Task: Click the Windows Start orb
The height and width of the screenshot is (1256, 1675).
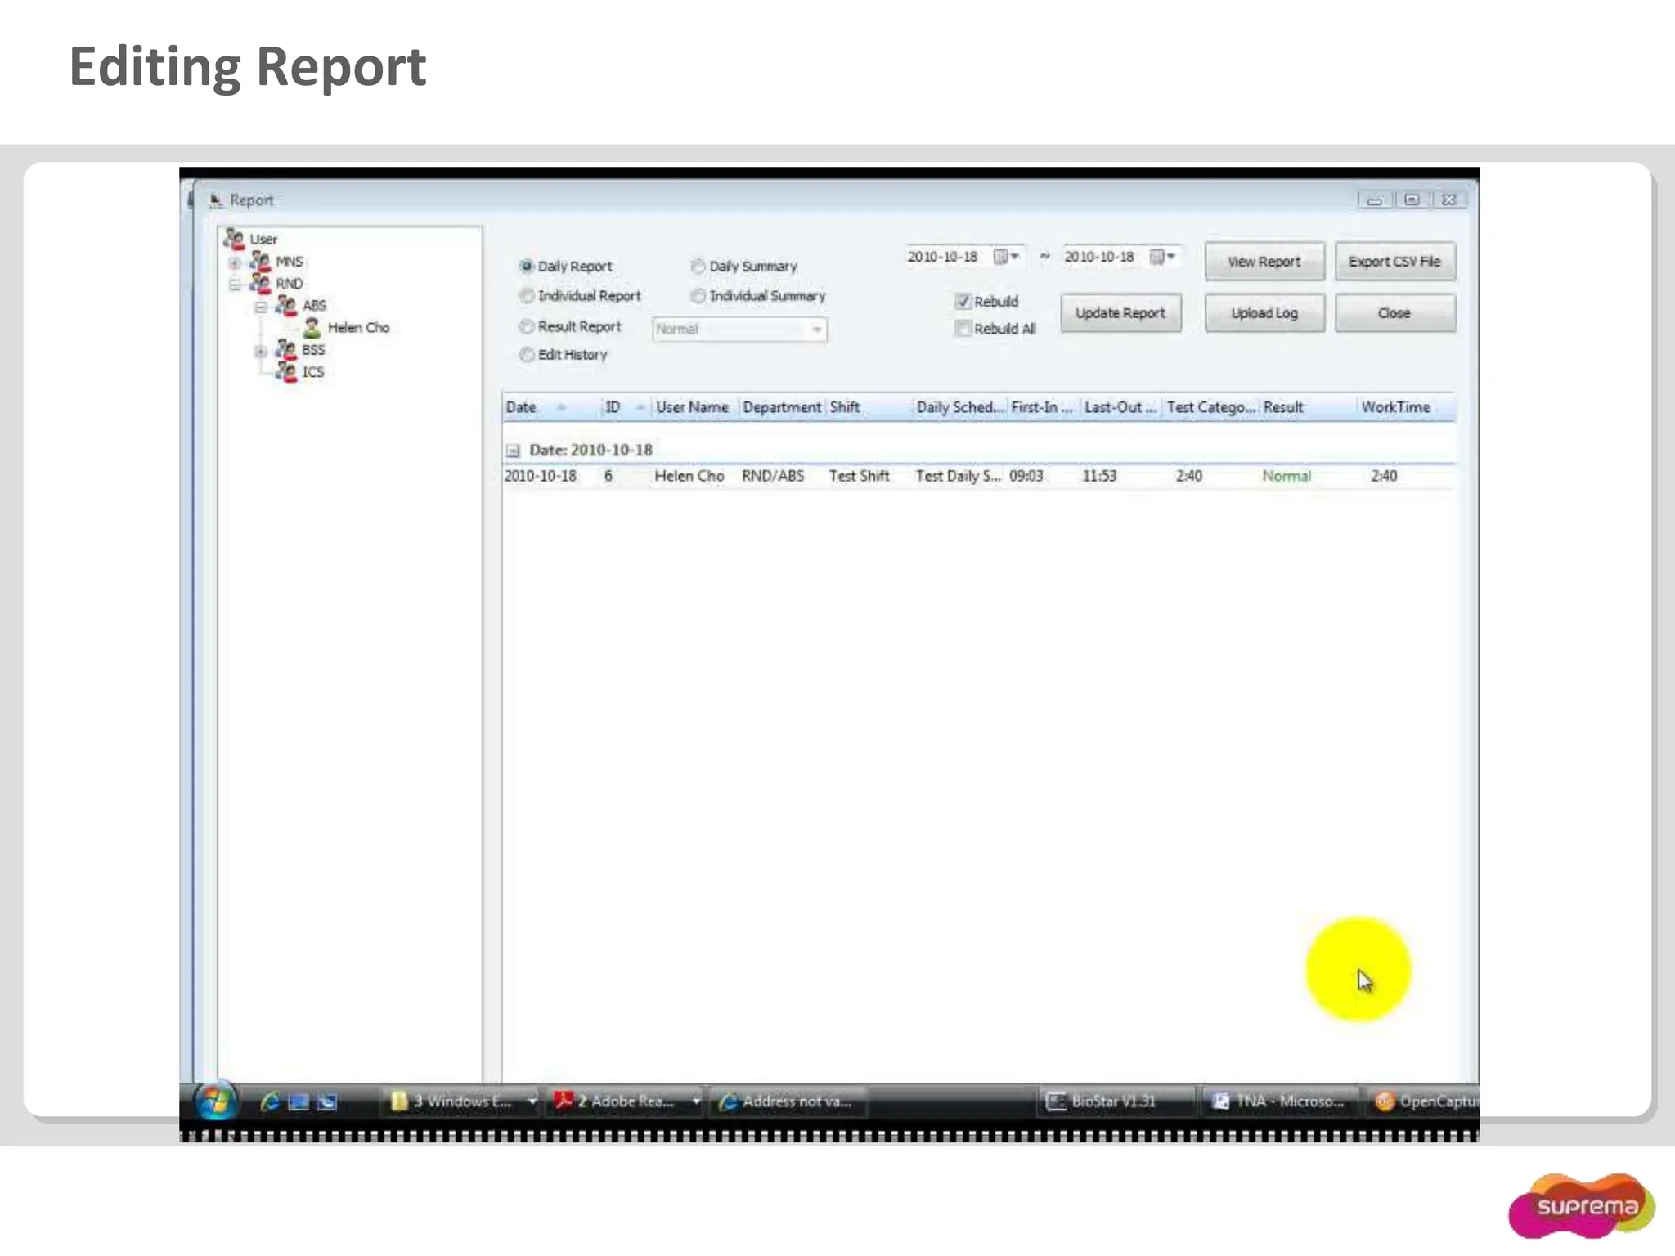Action: pyautogui.click(x=215, y=1101)
